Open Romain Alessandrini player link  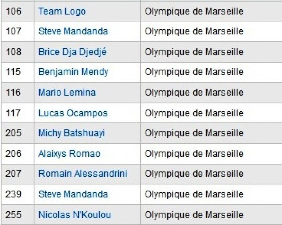pos(83,174)
